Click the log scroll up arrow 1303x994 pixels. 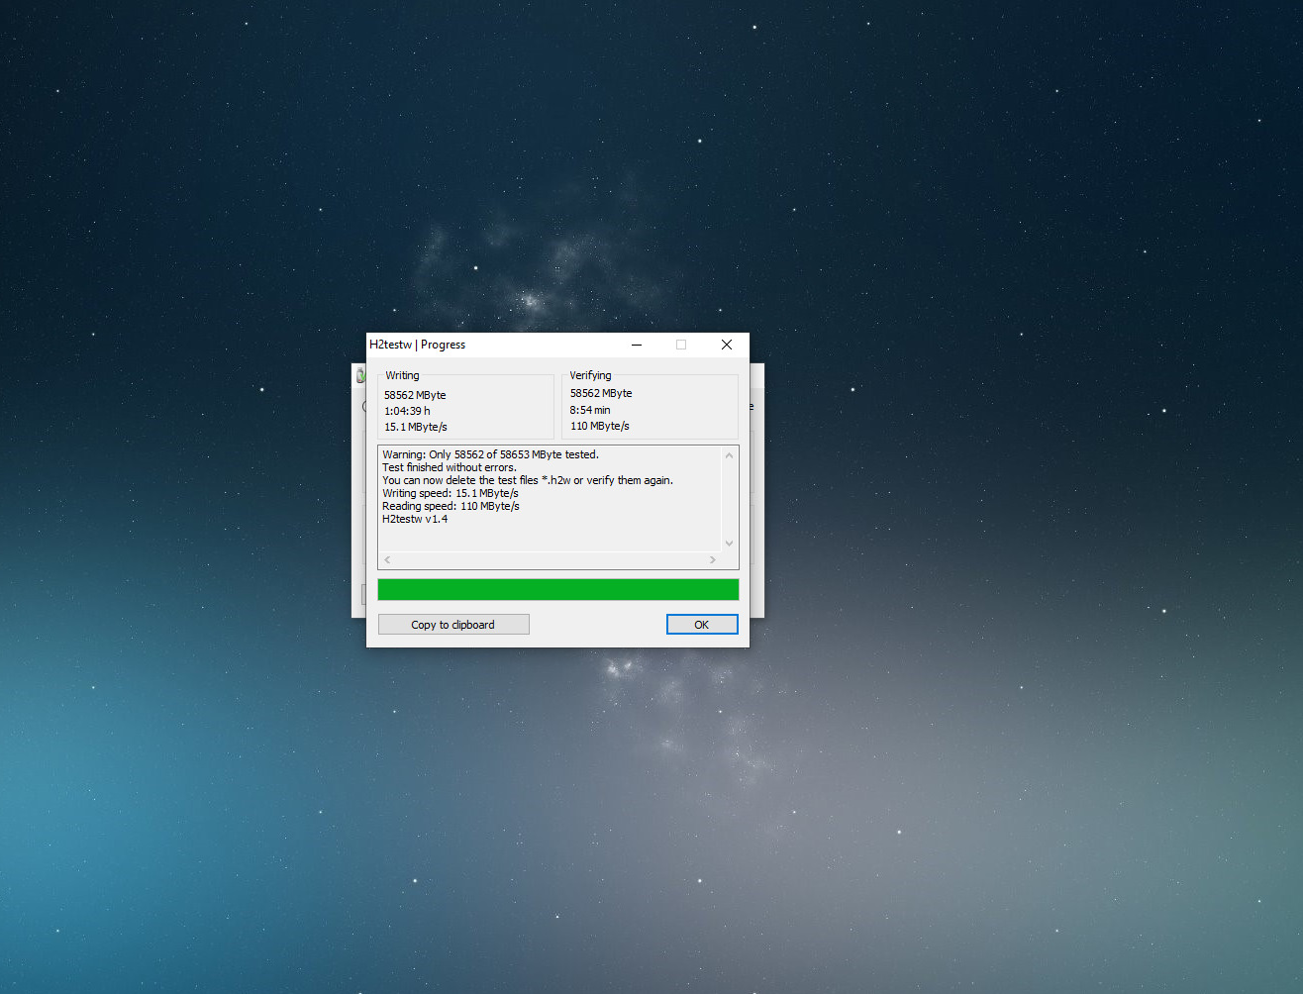[730, 455]
